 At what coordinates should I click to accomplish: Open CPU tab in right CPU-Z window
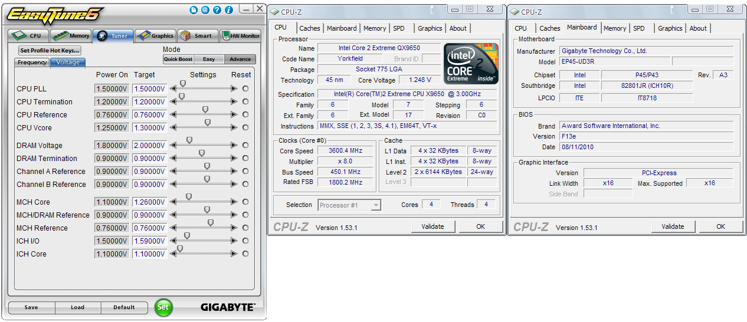[520, 28]
